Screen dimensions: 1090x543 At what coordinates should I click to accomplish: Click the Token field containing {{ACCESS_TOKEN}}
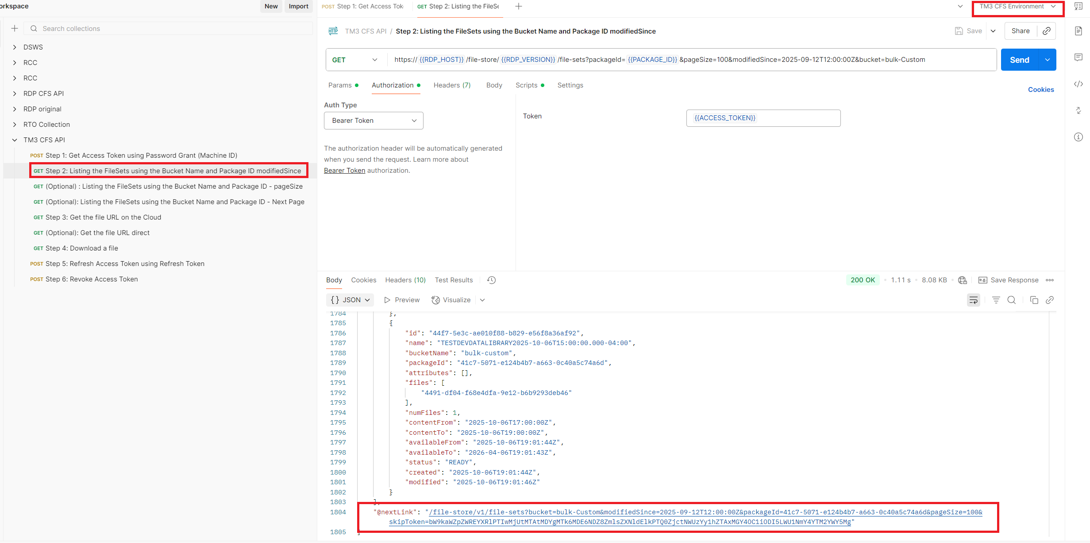pyautogui.click(x=763, y=118)
